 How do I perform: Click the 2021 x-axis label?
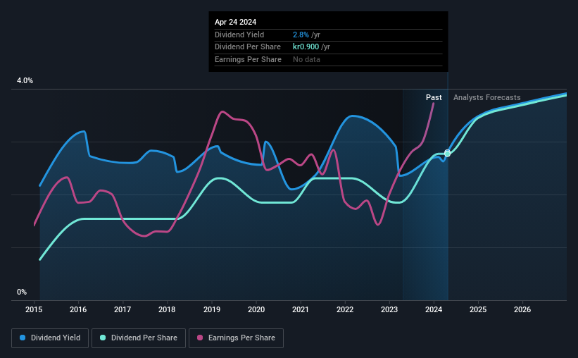[x=301, y=309]
